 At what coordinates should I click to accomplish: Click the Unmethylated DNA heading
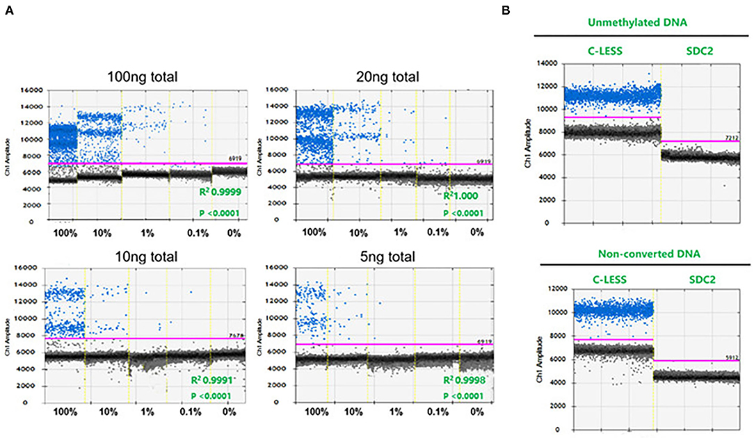(637, 22)
